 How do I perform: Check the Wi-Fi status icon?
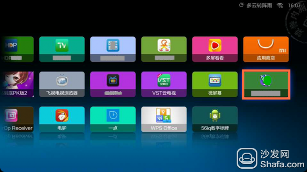(x=280, y=5)
